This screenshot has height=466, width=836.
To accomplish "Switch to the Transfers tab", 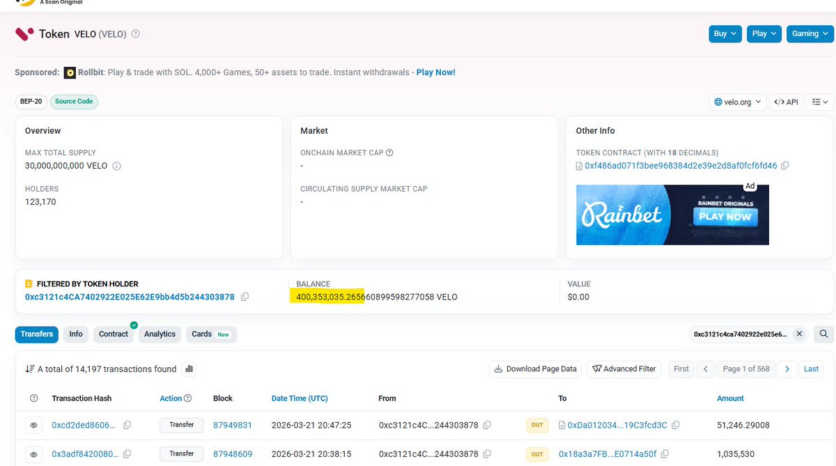I will click(x=37, y=334).
